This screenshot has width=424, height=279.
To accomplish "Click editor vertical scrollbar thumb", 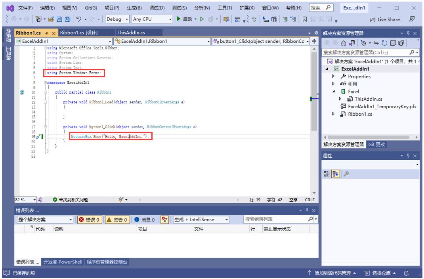I will tap(314, 92).
